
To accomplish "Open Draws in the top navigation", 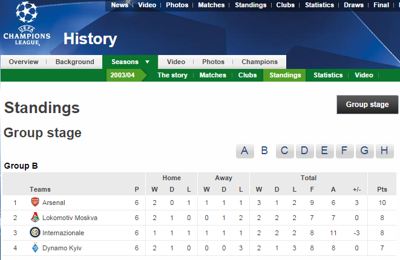I will pos(353,5).
